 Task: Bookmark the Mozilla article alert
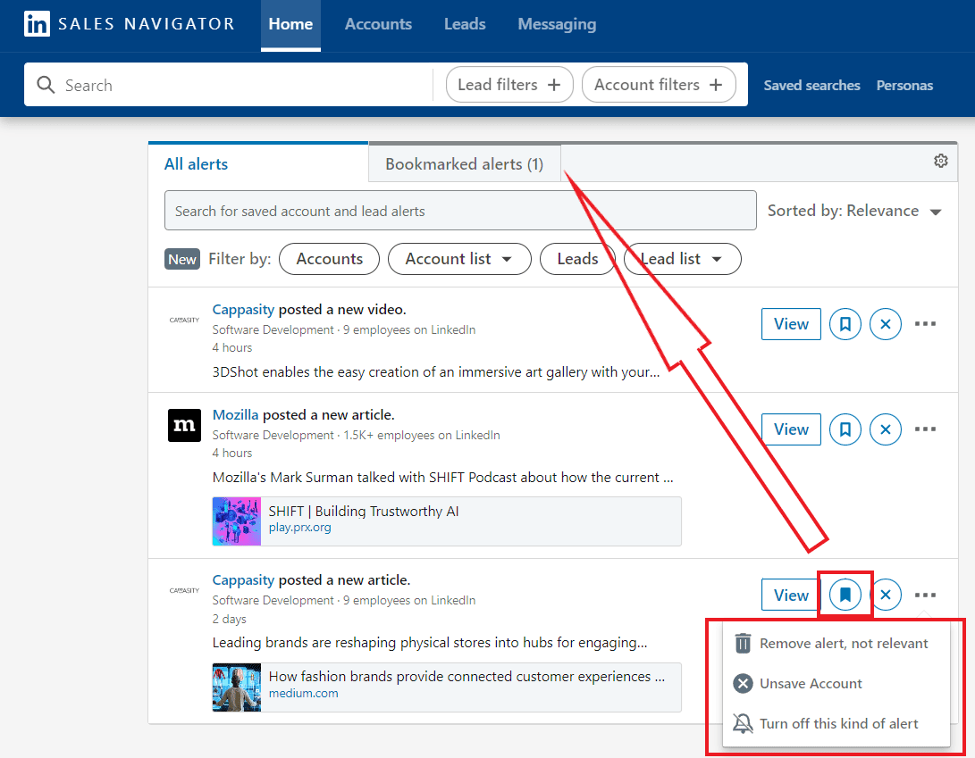(x=845, y=429)
